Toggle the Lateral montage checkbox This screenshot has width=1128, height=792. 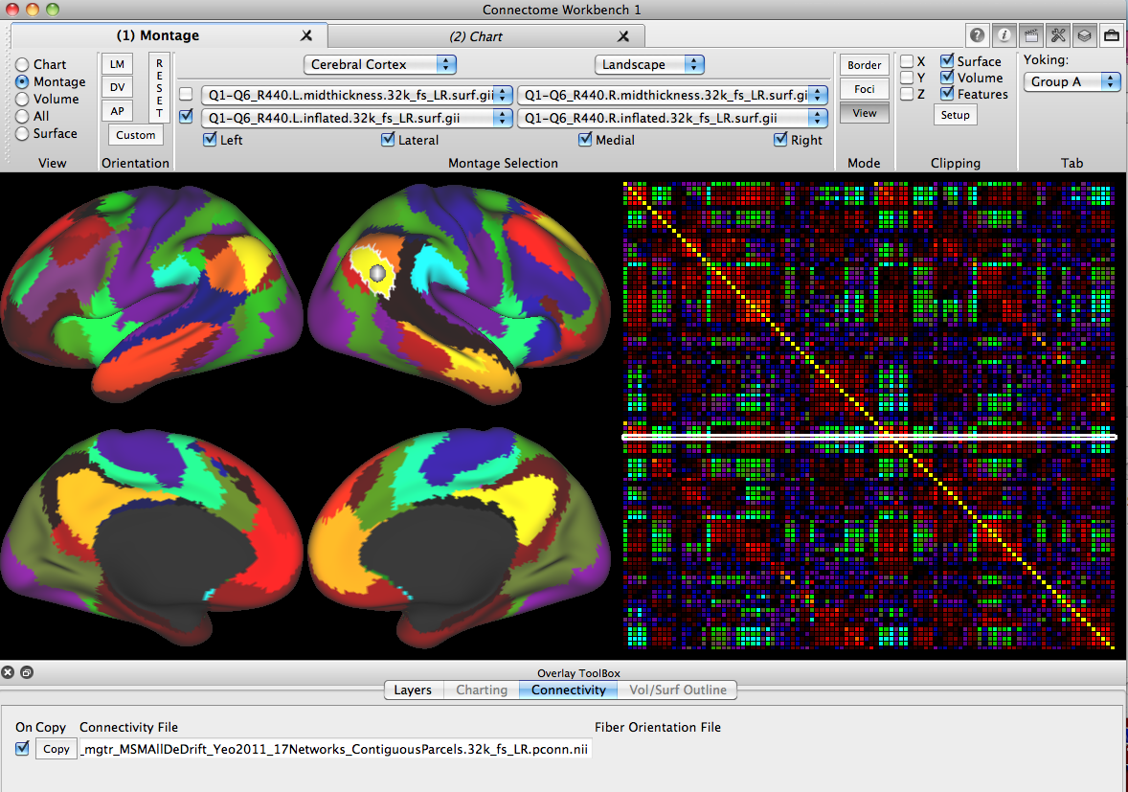389,140
